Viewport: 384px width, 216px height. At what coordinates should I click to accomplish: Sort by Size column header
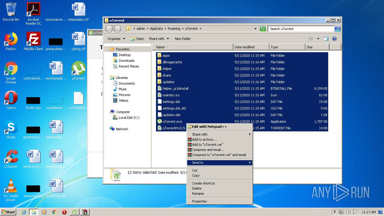coord(317,47)
